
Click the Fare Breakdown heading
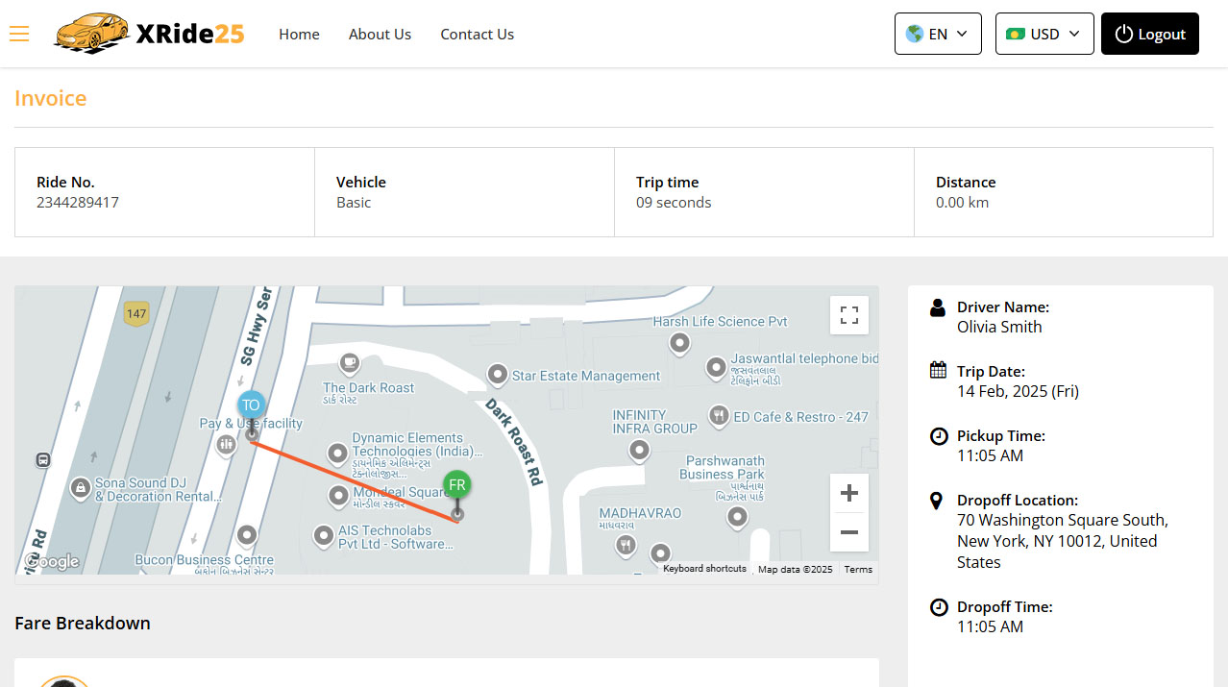83,623
